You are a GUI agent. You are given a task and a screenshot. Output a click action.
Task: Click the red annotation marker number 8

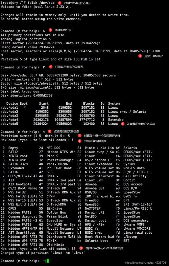[80, 141]
